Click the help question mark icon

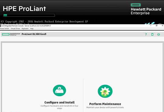click(146, 34)
